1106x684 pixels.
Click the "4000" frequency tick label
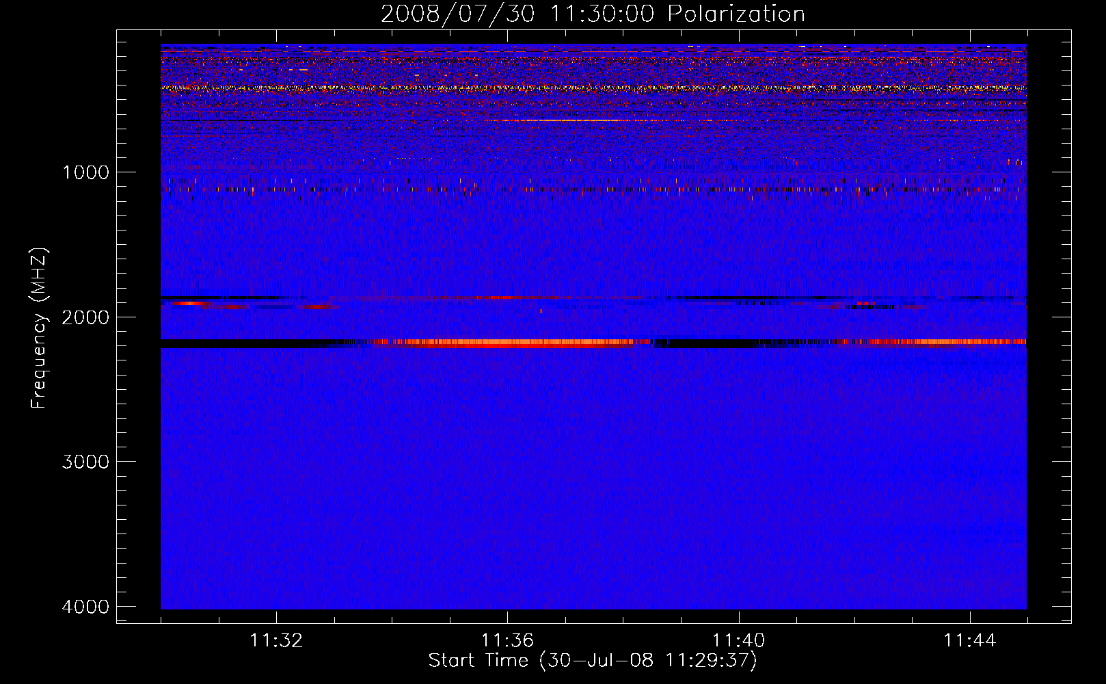click(85, 607)
